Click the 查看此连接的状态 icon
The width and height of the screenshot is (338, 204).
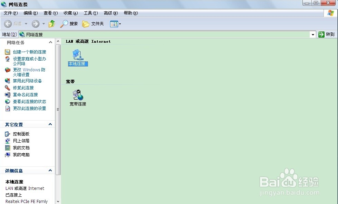[x=8, y=102]
